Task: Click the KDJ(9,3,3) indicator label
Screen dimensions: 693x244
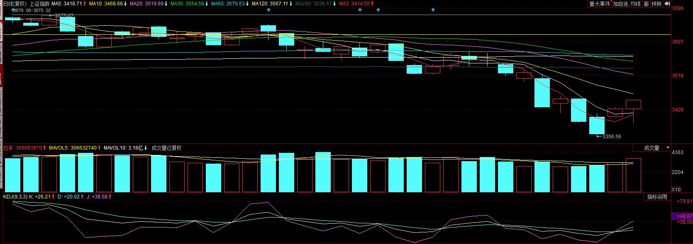Action: coord(15,197)
